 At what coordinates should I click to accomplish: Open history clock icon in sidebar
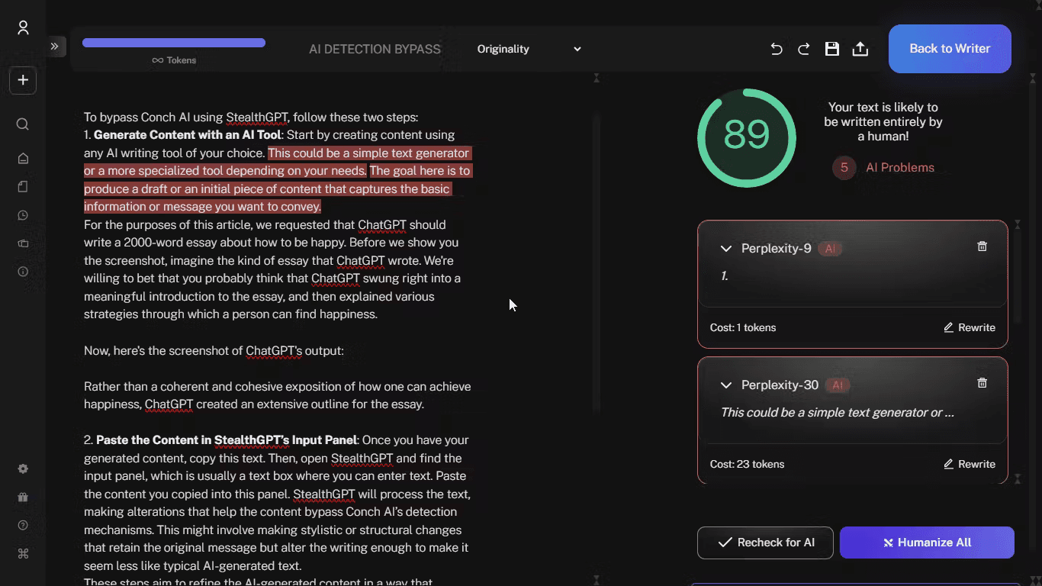tap(23, 215)
